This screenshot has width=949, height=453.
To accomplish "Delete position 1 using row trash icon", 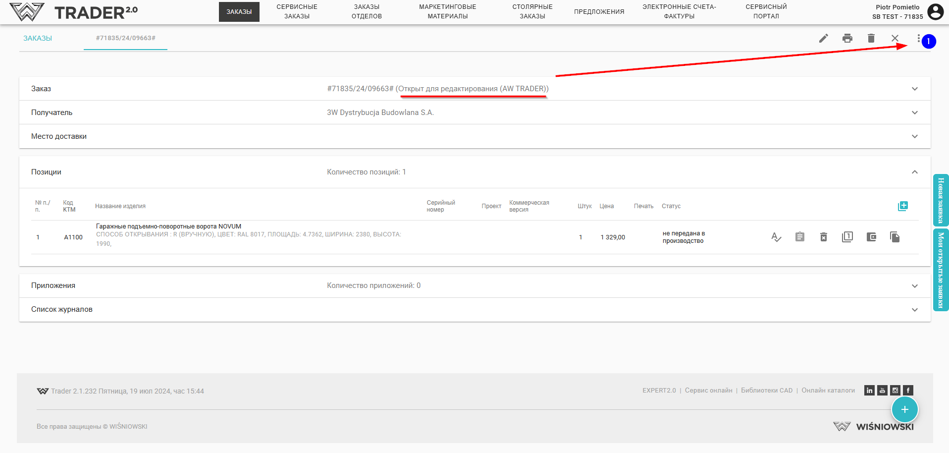I will (x=823, y=237).
